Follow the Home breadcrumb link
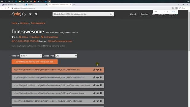The width and height of the screenshot is (190, 107). click(15, 23)
